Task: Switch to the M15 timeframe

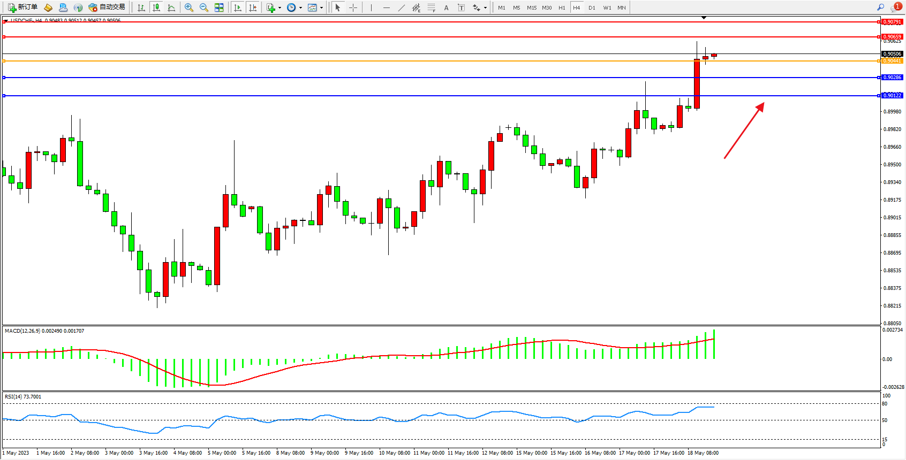Action: click(x=531, y=7)
